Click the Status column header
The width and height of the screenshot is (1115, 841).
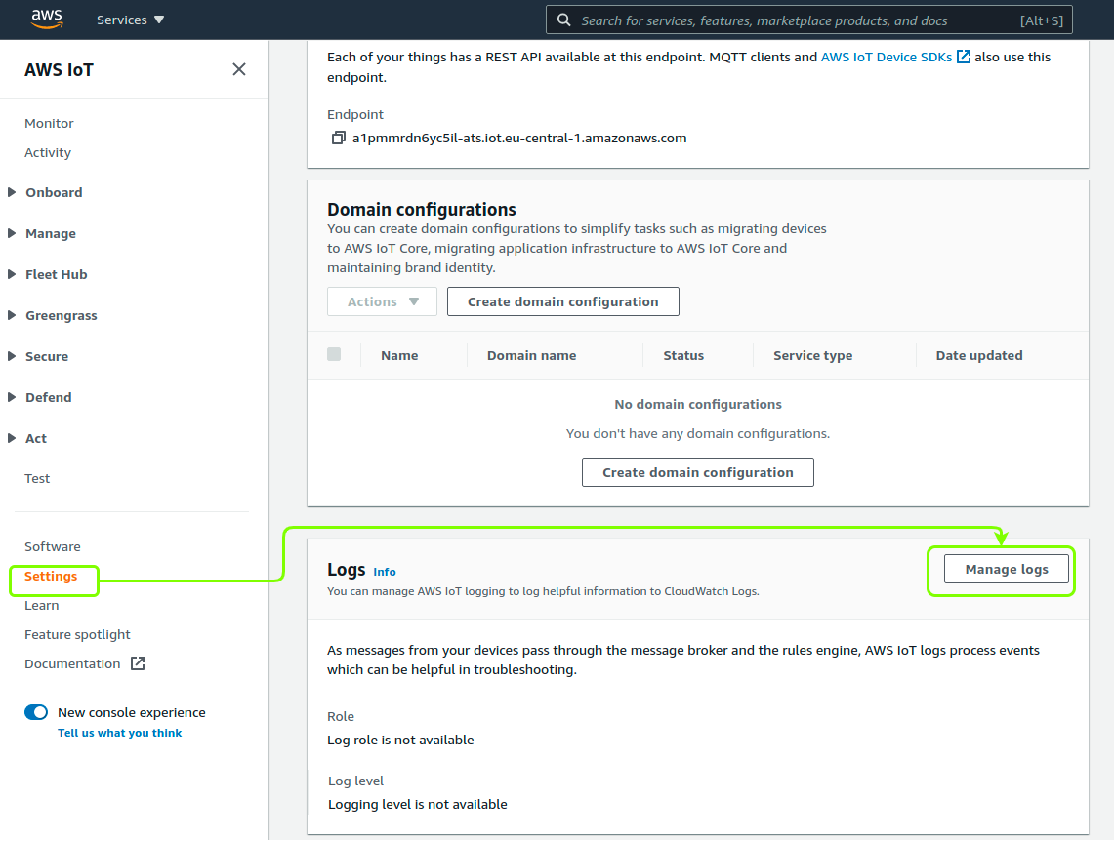point(683,355)
